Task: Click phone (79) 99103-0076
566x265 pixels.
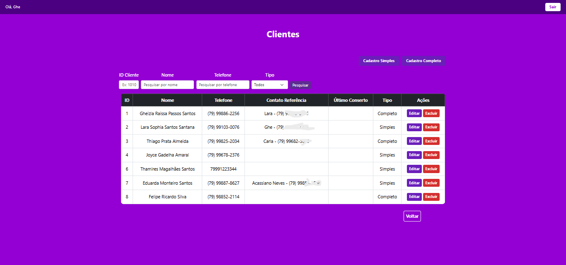Action: 223,127
